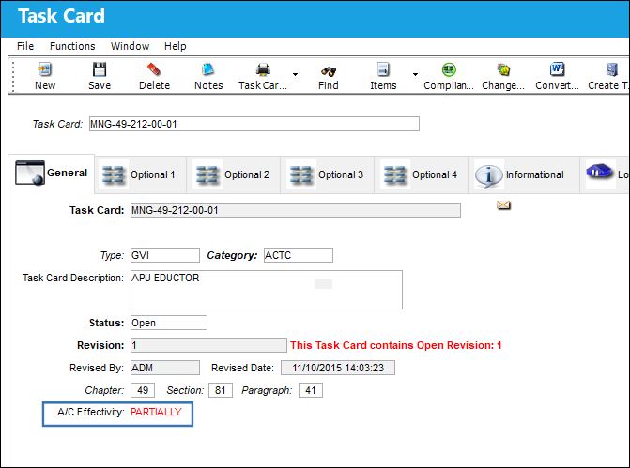Click the Revised By field ADM
This screenshot has height=468, width=630.
[x=165, y=368]
